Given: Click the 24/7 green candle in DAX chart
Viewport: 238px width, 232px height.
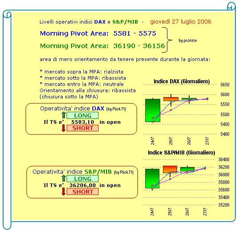Looking at the screenshot, I should 153,110.
